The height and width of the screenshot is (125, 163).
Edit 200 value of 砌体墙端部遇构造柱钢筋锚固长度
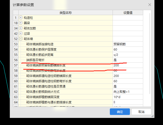[128, 76]
